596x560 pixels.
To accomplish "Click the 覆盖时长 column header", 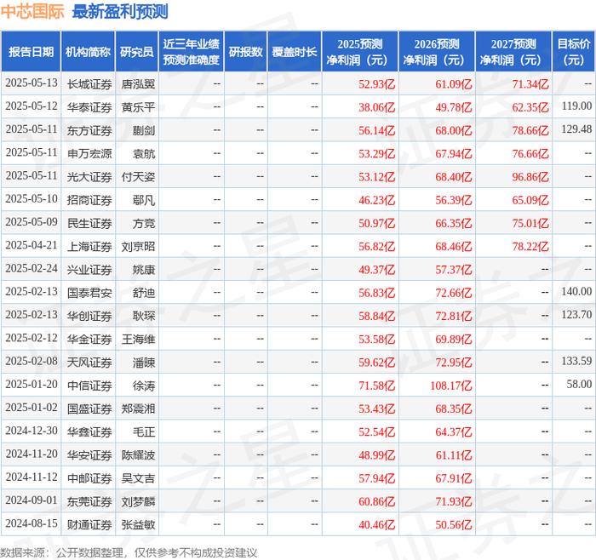I will tap(295, 52).
